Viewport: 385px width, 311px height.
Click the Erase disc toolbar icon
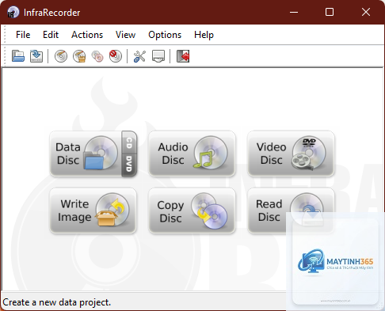point(116,56)
